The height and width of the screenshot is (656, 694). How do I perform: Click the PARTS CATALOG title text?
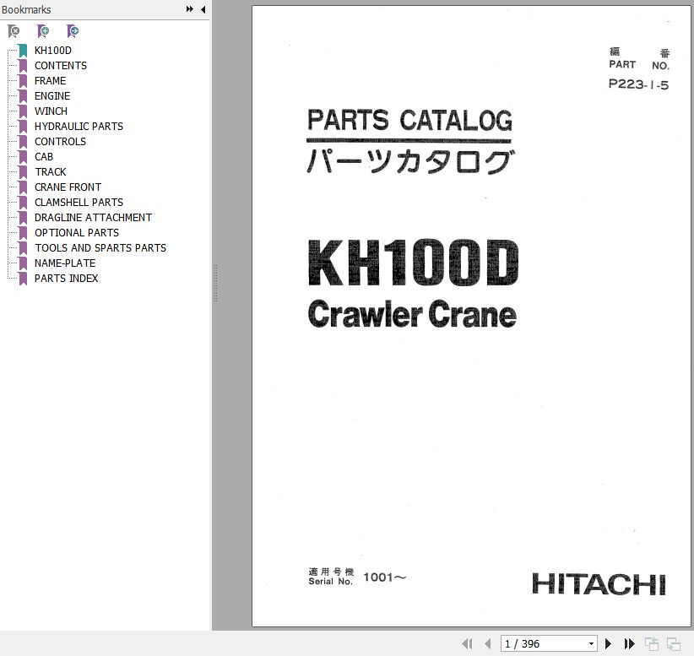[x=409, y=120]
